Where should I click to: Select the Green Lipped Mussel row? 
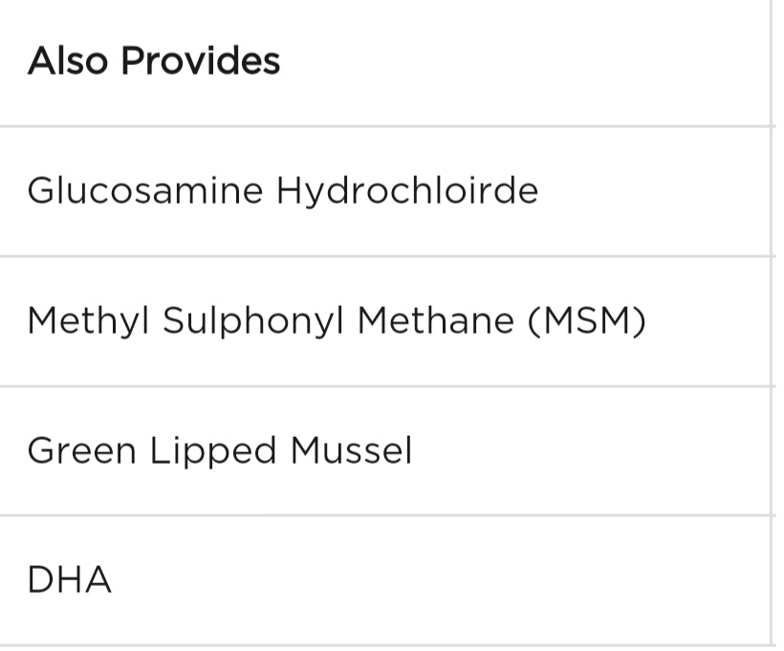click(382, 450)
